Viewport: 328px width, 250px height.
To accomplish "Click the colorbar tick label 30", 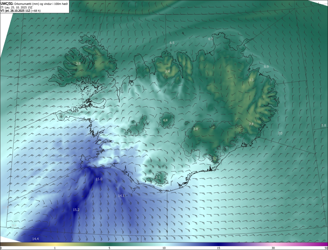I will point(273,248).
